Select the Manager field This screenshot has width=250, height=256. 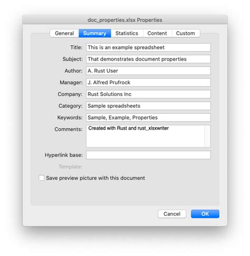click(148, 83)
